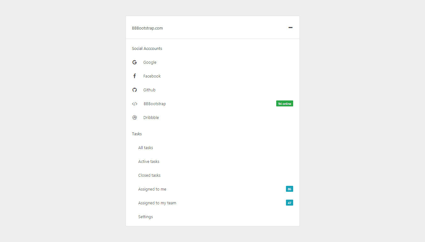Collapse the BBBootstrap.com panel
The height and width of the screenshot is (242, 425).
coord(290,27)
